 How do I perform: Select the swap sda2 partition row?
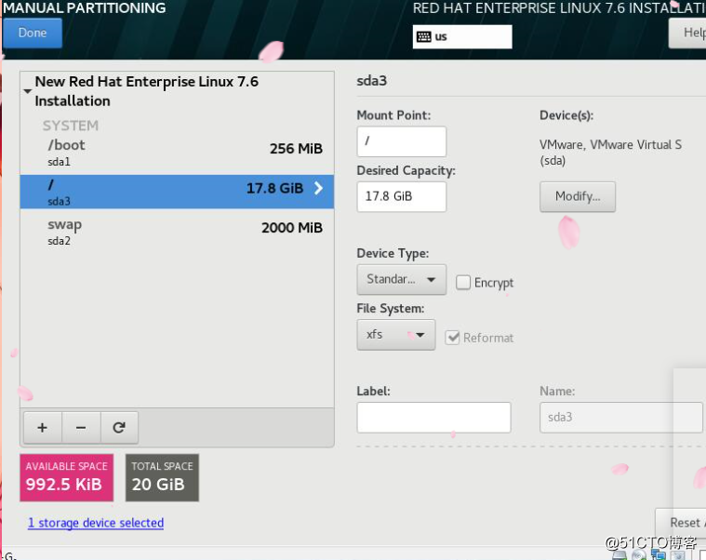point(177,232)
